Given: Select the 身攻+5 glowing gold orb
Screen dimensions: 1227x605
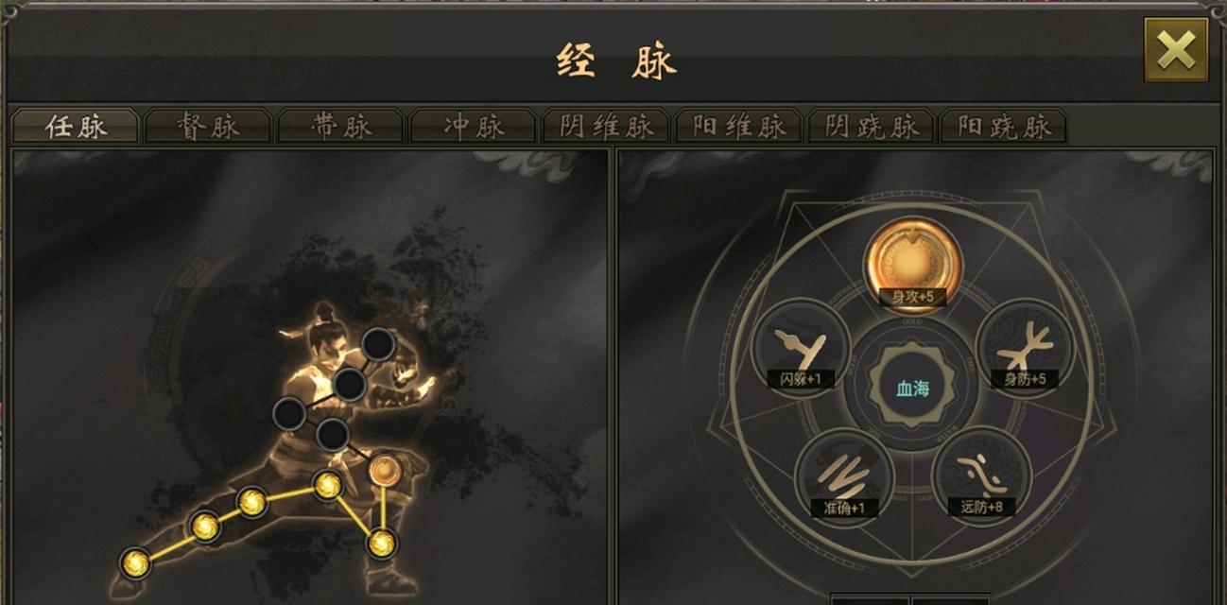Looking at the screenshot, I should [x=912, y=260].
